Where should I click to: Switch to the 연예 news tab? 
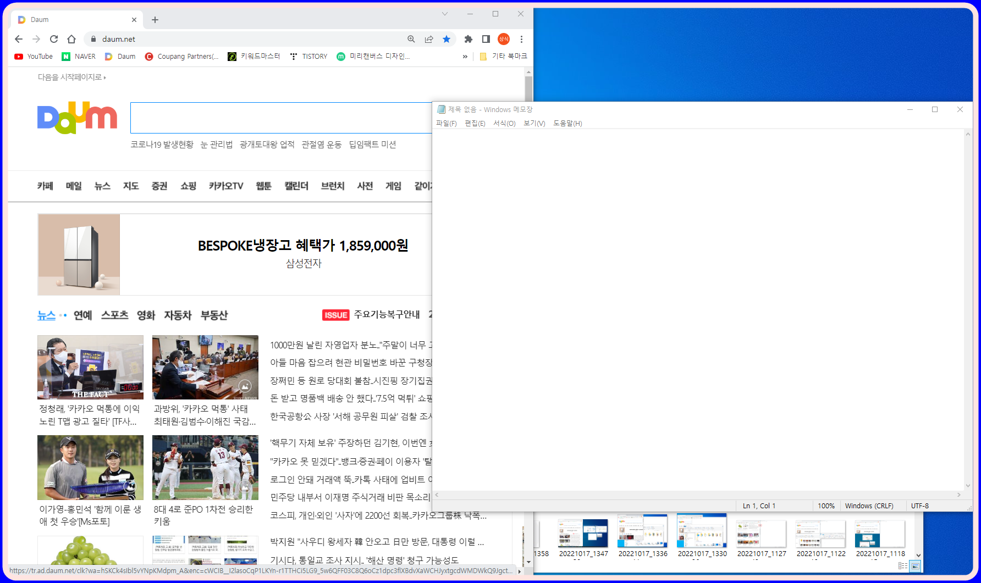pos(83,315)
